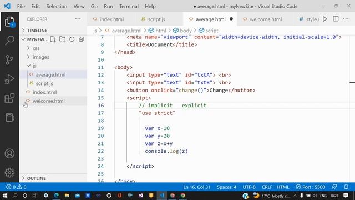The width and height of the screenshot is (355, 200).
Task: Select average.html in the file tree
Action: (x=53, y=74)
